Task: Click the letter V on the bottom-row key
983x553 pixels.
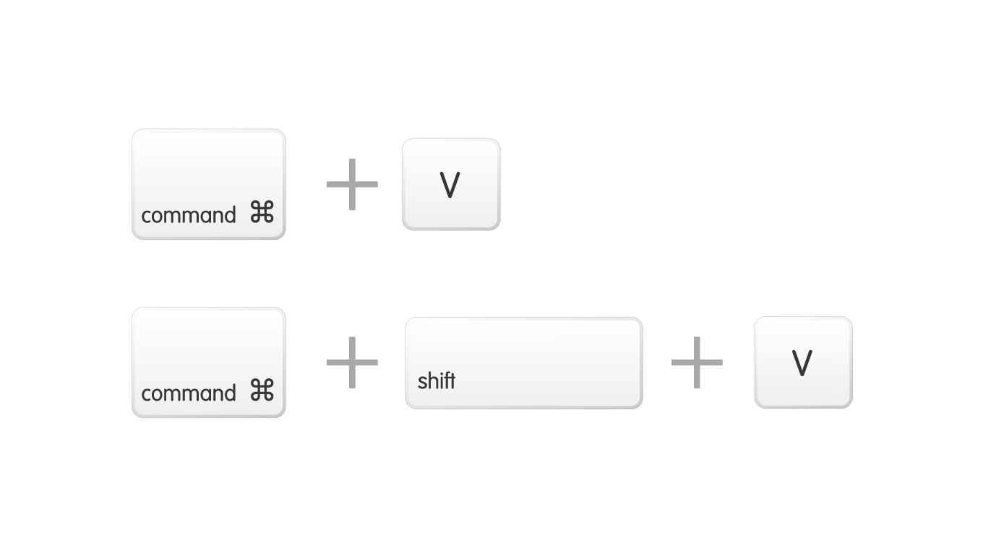Action: [x=802, y=363]
